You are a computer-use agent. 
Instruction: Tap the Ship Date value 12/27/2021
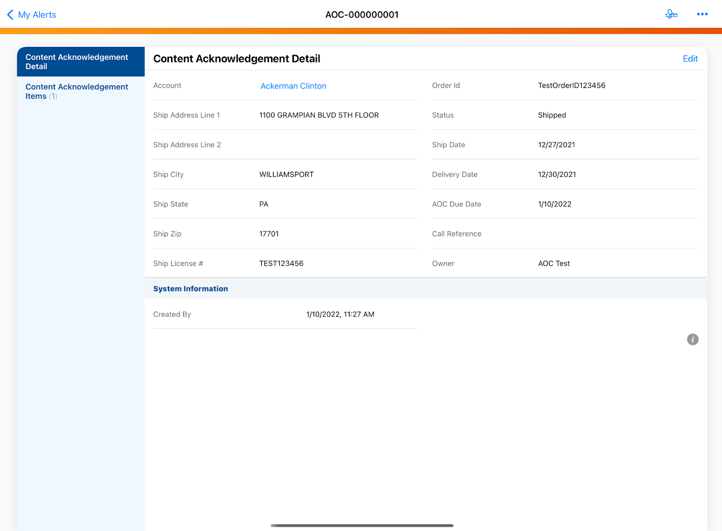556,145
